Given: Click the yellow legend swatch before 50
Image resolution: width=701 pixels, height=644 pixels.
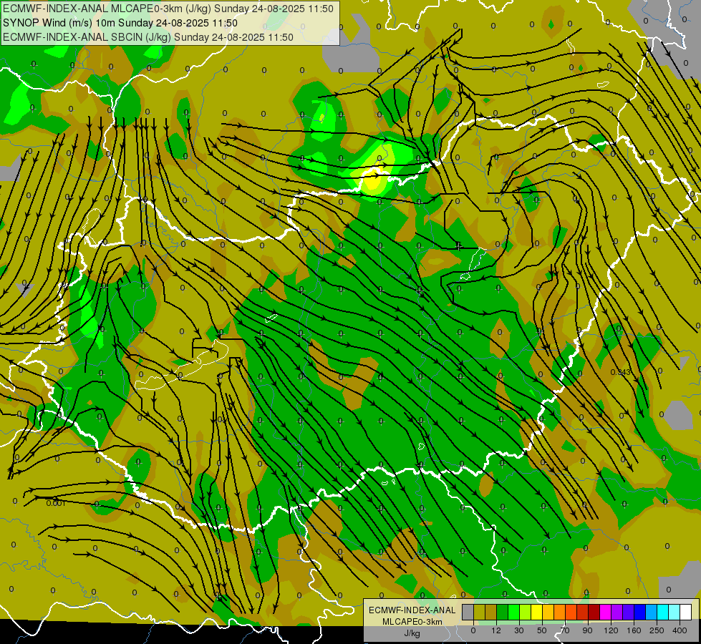Looking at the screenshot, I should click(x=537, y=612).
